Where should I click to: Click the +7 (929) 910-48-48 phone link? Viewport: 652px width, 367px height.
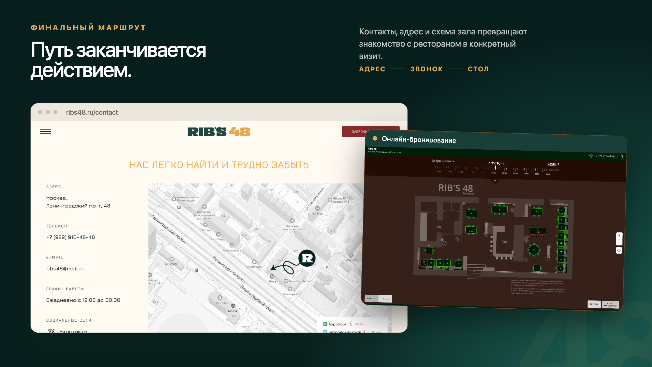point(71,237)
